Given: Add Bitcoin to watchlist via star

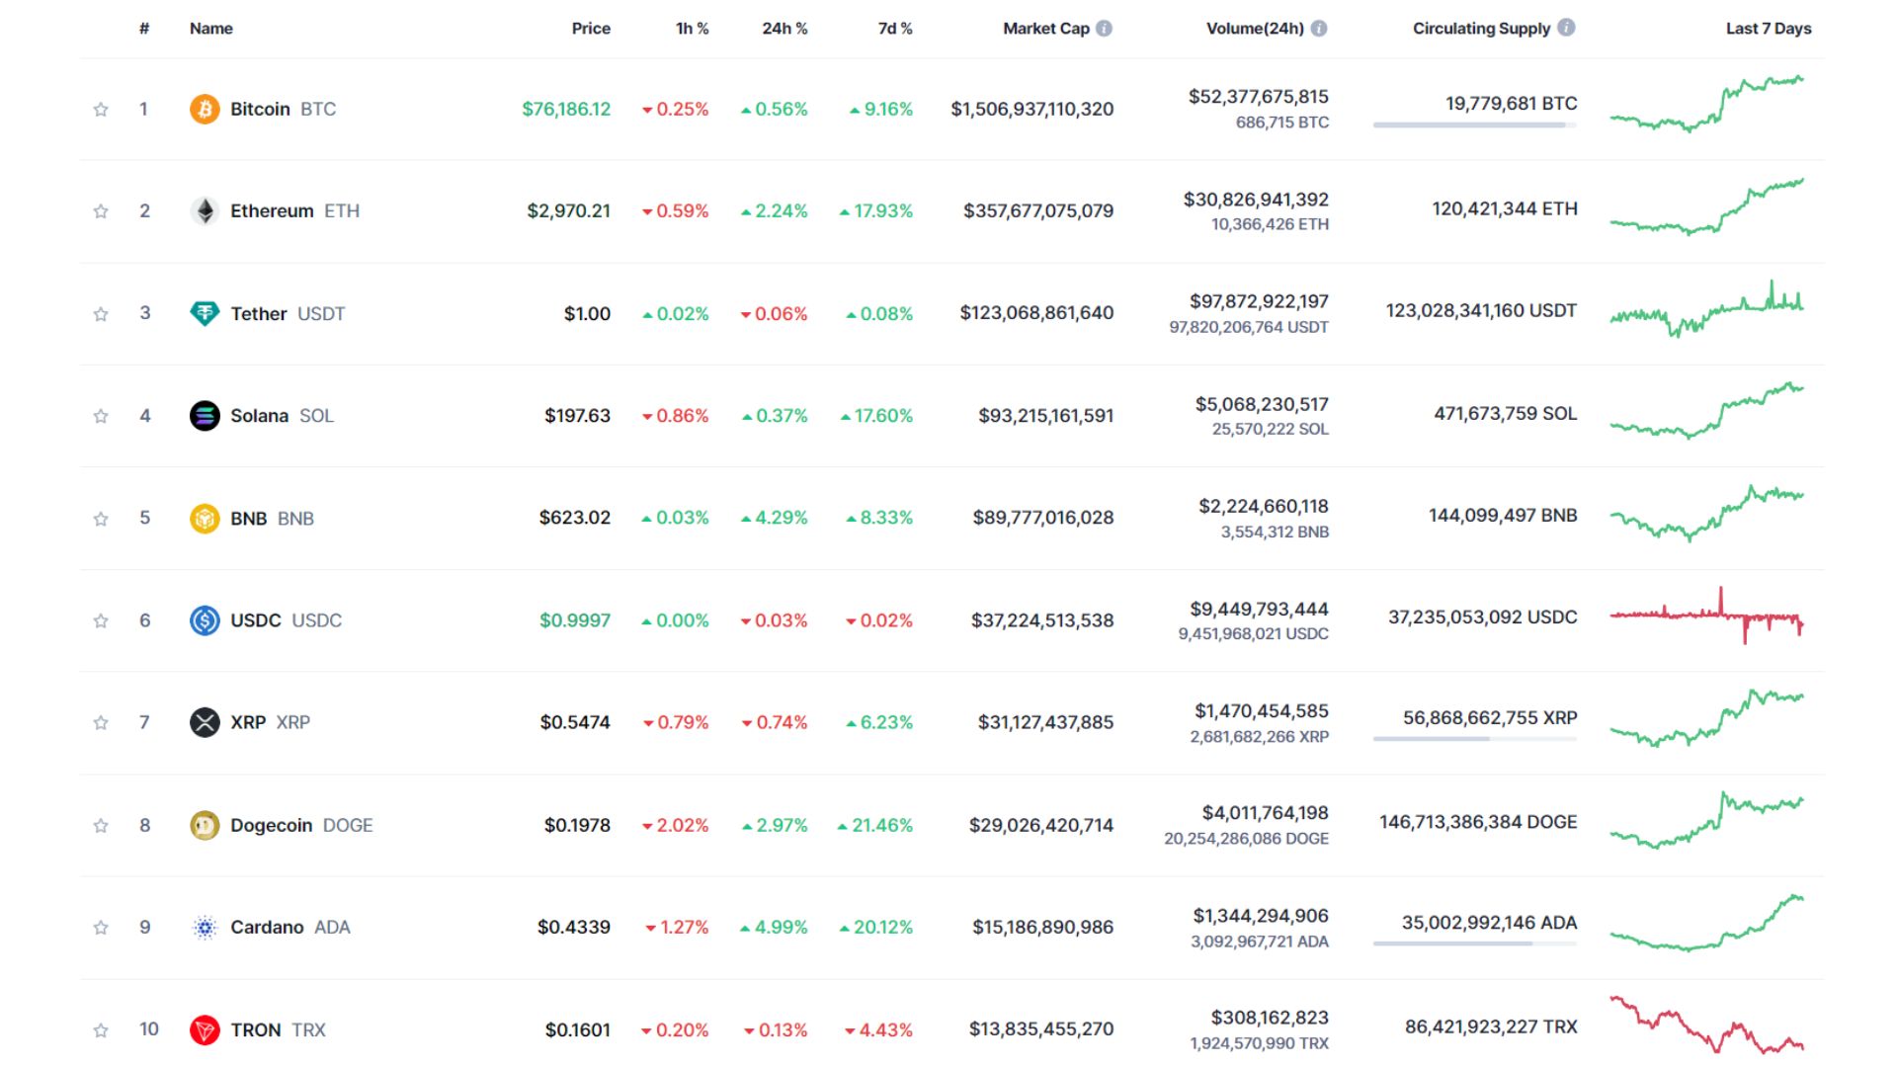Looking at the screenshot, I should click(100, 109).
